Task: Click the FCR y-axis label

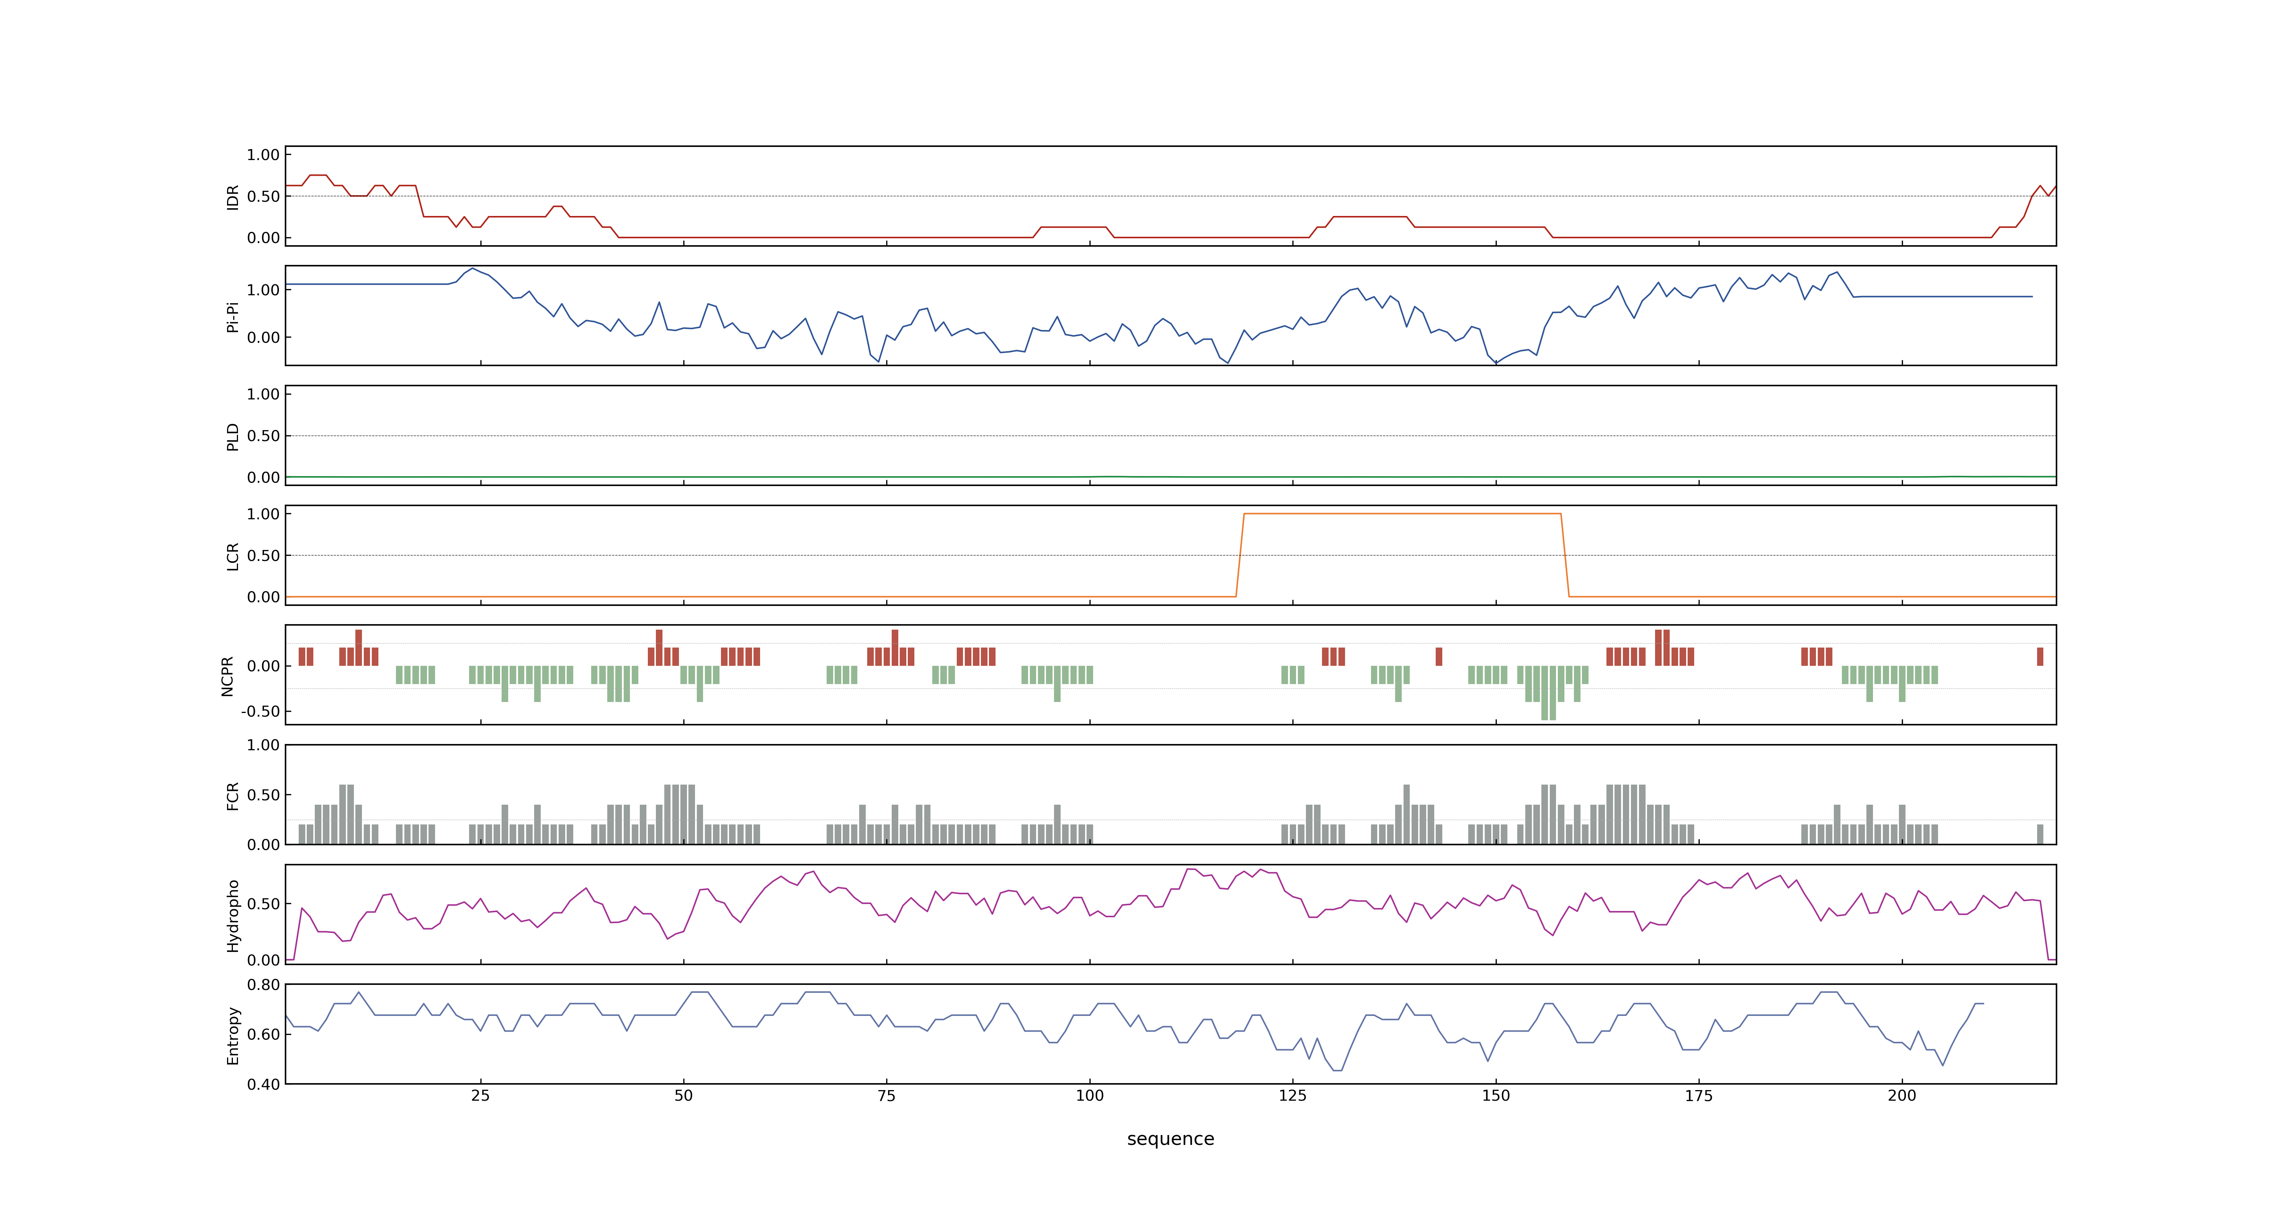Action: (x=233, y=795)
